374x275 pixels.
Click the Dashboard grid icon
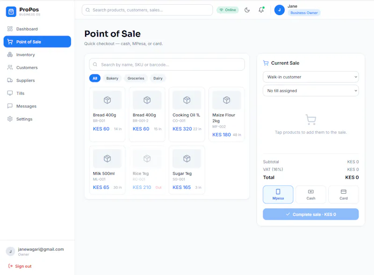click(x=10, y=29)
